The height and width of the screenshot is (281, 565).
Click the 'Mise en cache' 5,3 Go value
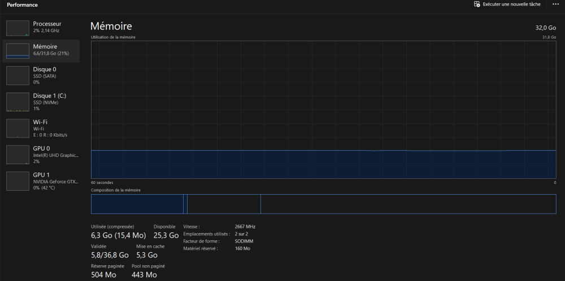pyautogui.click(x=146, y=255)
